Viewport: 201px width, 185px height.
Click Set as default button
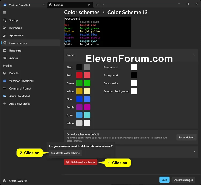point(186,137)
